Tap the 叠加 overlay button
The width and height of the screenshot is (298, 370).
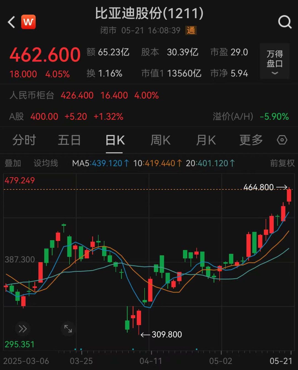pyautogui.click(x=13, y=163)
